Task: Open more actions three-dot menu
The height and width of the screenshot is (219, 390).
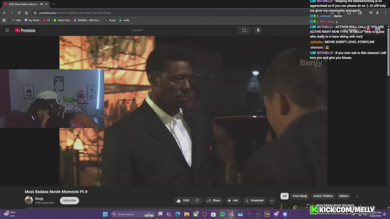Action: (272, 200)
